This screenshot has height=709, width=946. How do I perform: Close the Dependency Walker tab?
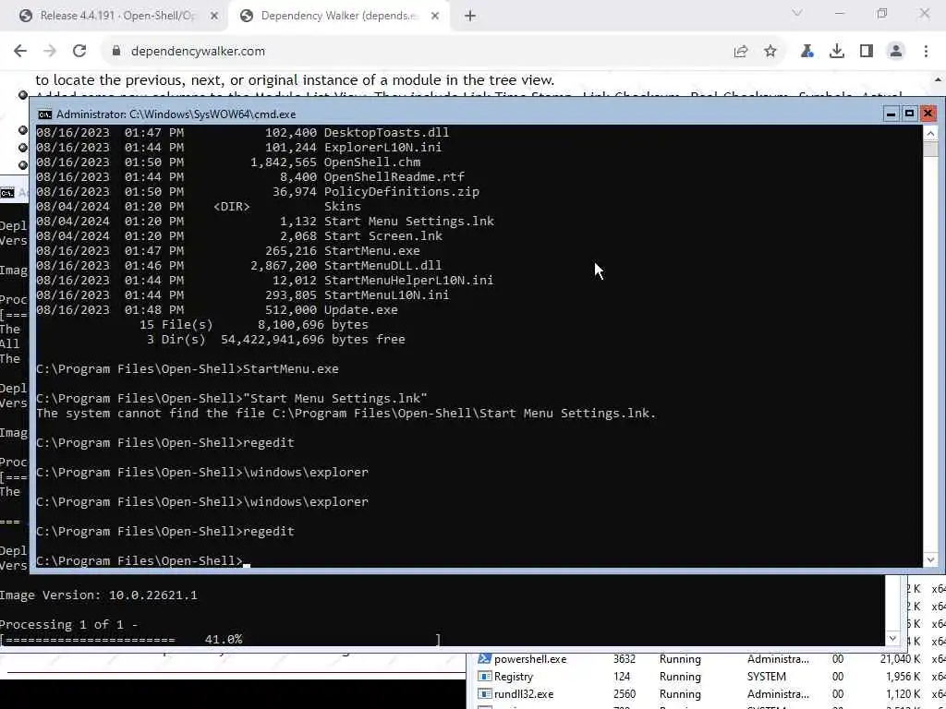point(435,17)
